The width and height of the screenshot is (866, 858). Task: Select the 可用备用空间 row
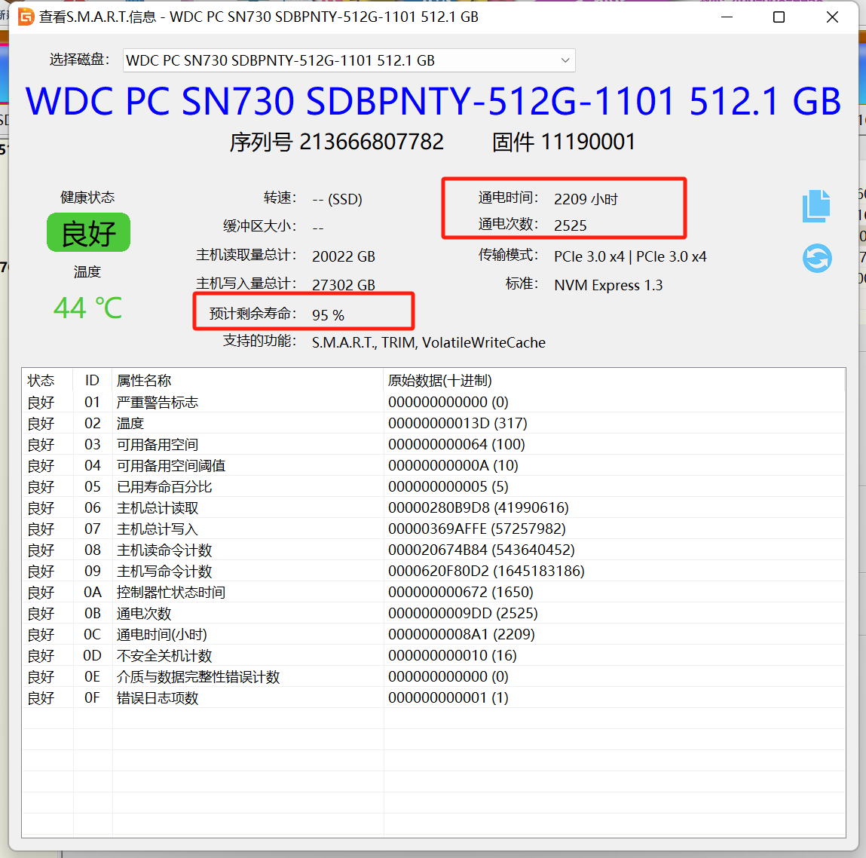click(433, 444)
